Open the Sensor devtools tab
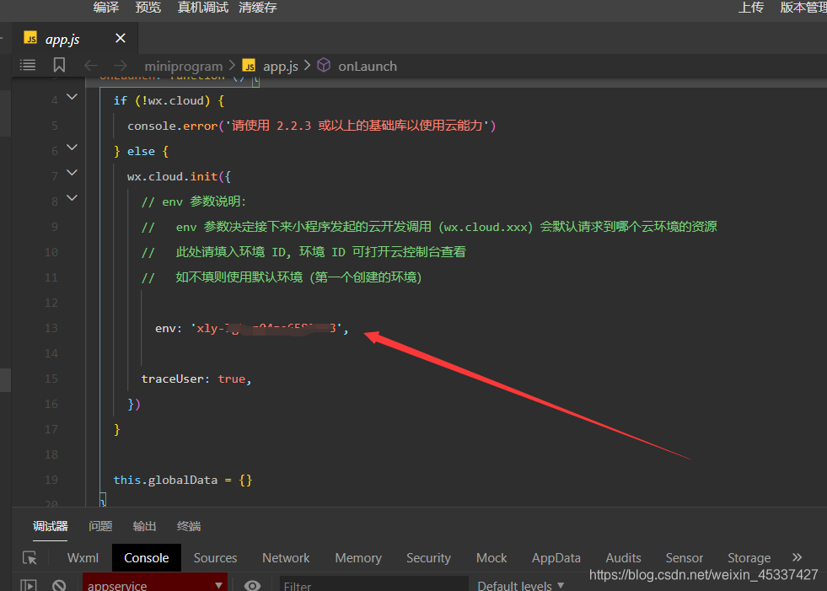 [684, 558]
